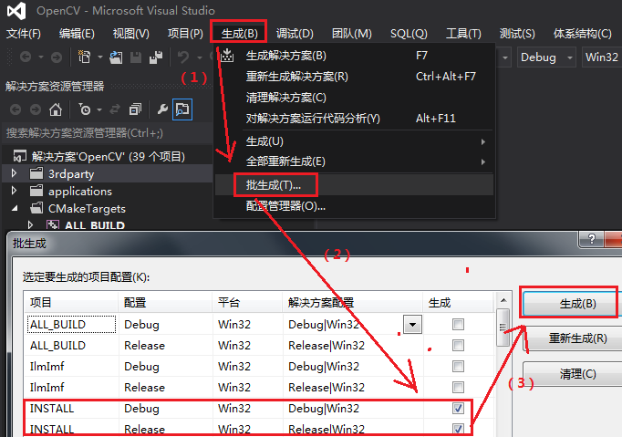Click the Properties wrench icon
This screenshot has width=622, height=437.
(x=162, y=109)
